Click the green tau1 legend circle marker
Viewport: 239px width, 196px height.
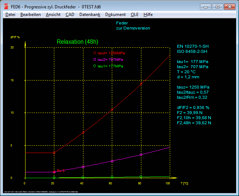click(95, 66)
